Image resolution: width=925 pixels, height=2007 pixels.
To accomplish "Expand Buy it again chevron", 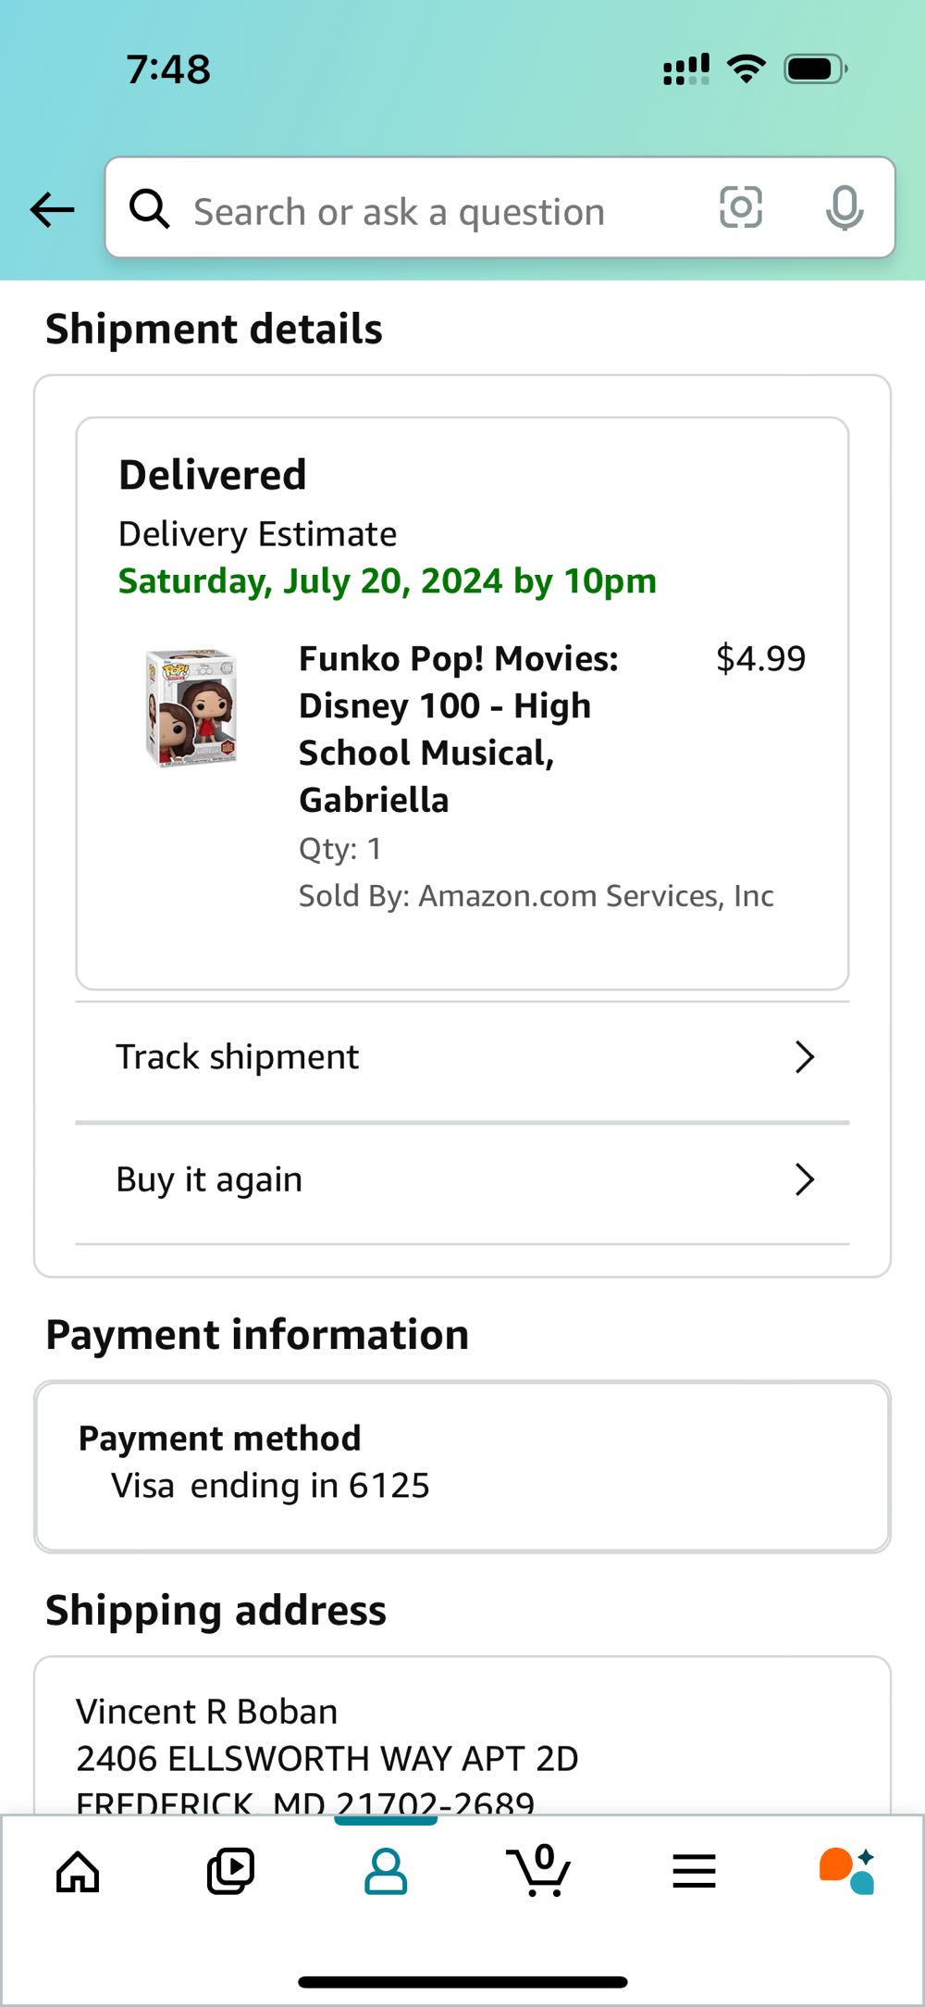I will tap(804, 1180).
